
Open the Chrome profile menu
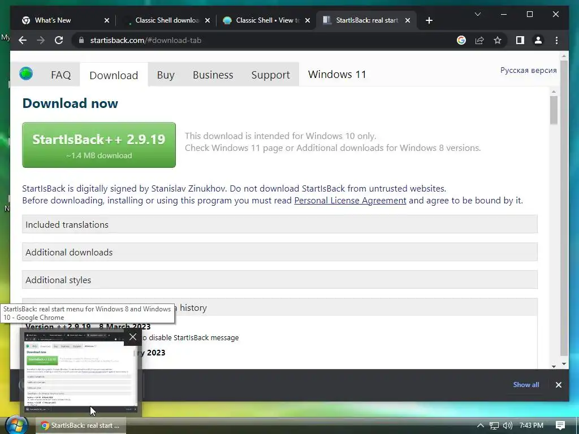click(x=538, y=40)
